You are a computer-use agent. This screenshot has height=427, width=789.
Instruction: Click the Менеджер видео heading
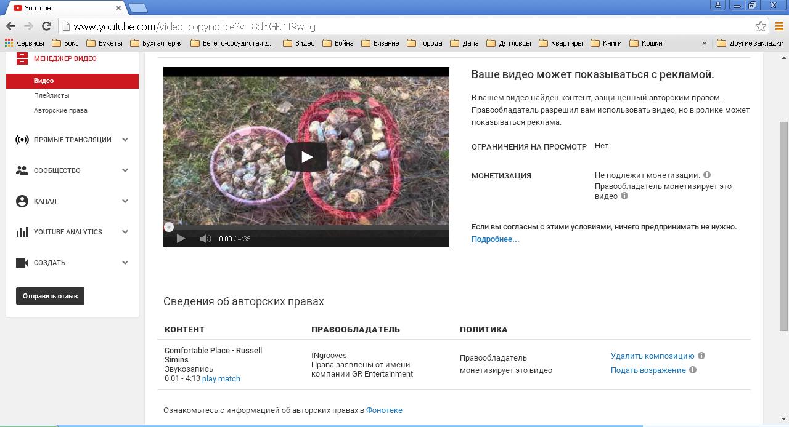click(x=65, y=58)
